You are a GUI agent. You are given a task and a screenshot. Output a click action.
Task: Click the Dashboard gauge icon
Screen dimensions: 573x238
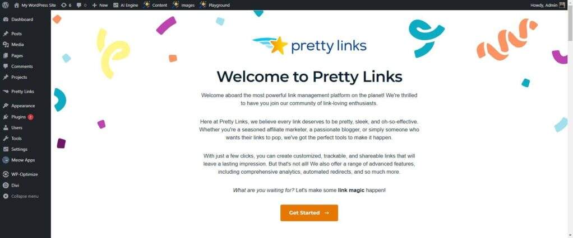tap(6, 20)
